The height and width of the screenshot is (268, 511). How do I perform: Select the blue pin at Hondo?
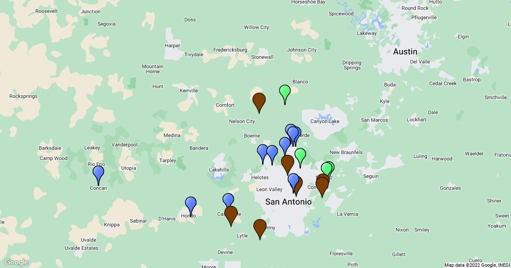pyautogui.click(x=191, y=205)
